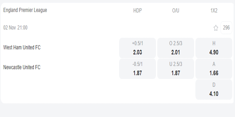Click the 02 Nov 21:00 match time
This screenshot has width=235, height=117.
coord(15,28)
